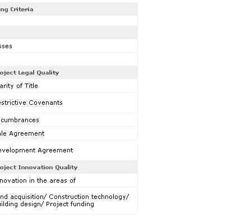The width and height of the screenshot is (241, 218).
Task: Click the Restrictive Covenants row
Action: (x=68, y=103)
